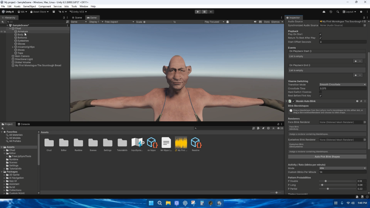Open Mumin Auto Blink preset settings icon
This screenshot has width=370, height=208.
click(361, 101)
